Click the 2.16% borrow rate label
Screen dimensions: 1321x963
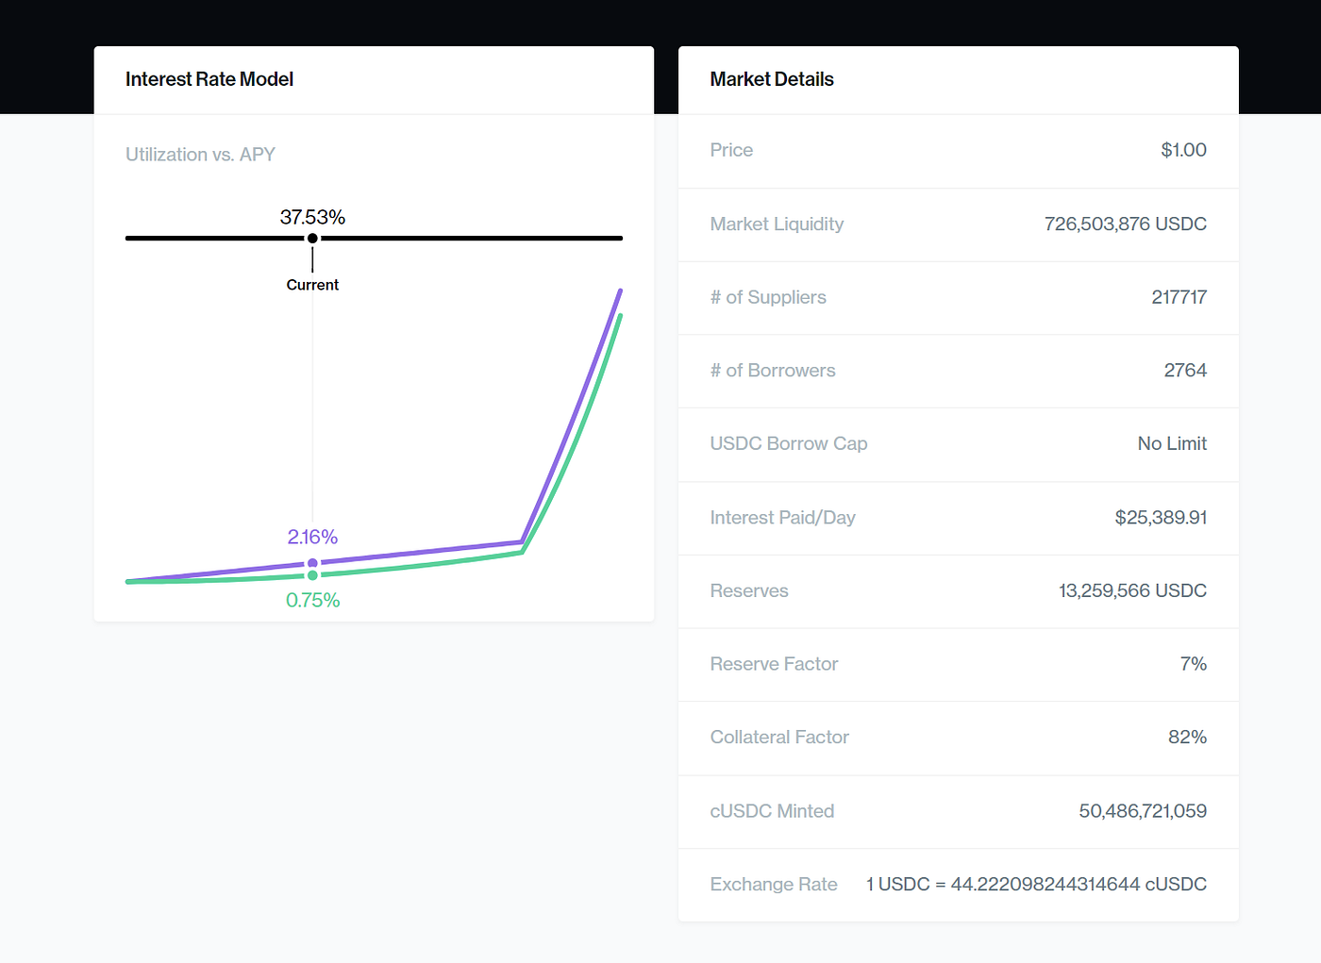[x=312, y=537]
